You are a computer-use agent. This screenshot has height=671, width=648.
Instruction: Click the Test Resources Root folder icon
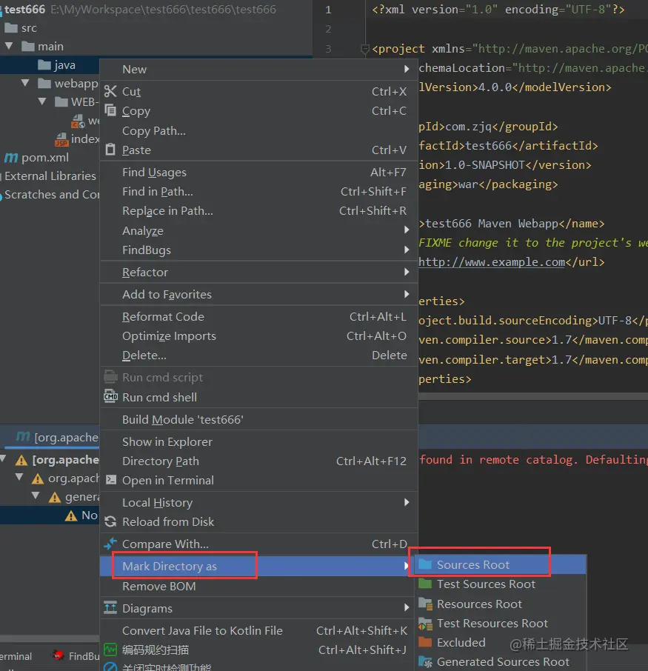point(425,623)
